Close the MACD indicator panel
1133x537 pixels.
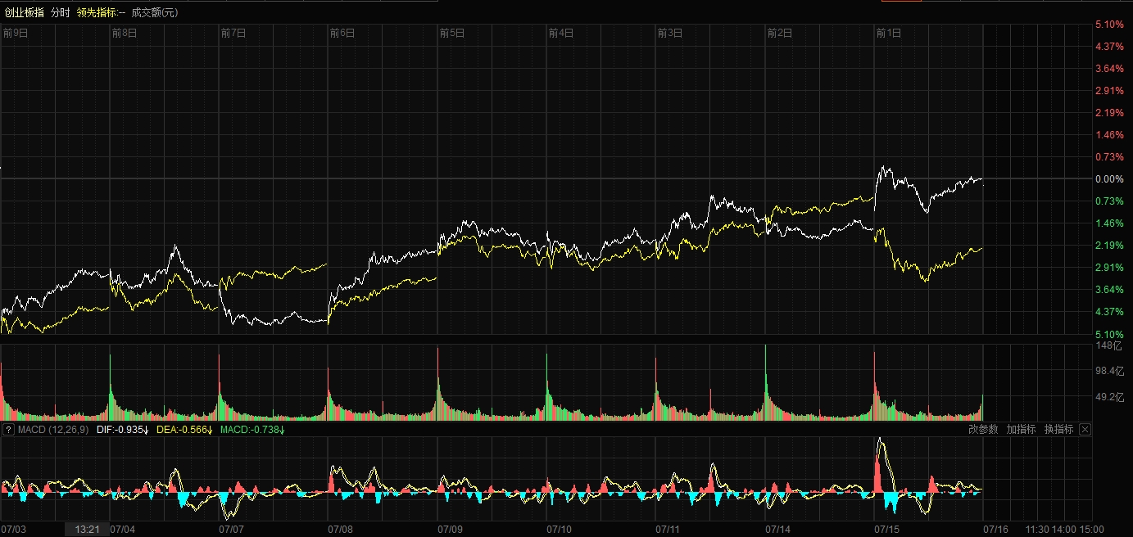(1085, 430)
